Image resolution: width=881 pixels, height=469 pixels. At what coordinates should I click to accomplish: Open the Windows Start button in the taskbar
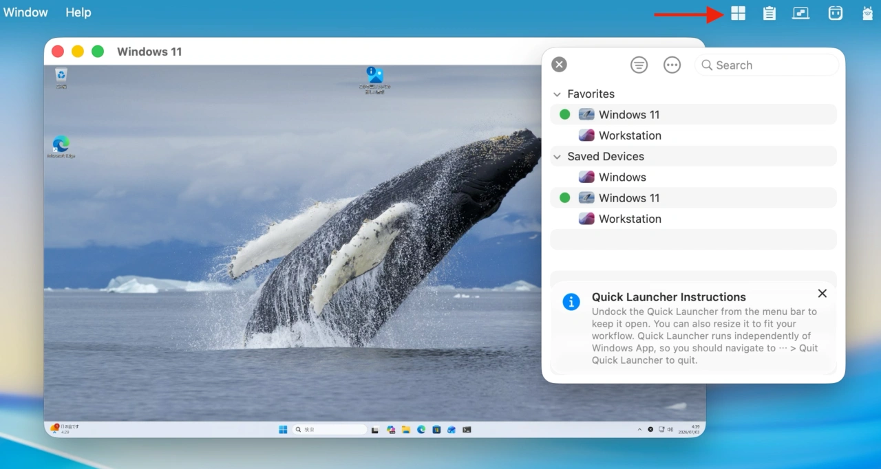(x=283, y=430)
